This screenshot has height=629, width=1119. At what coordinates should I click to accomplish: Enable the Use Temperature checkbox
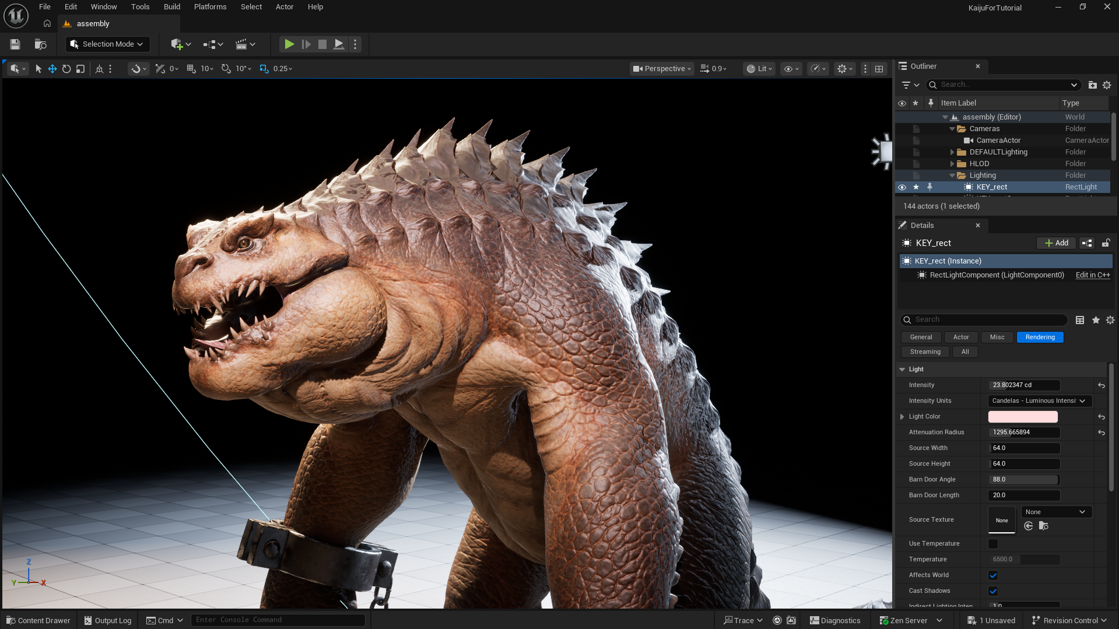pos(993,544)
